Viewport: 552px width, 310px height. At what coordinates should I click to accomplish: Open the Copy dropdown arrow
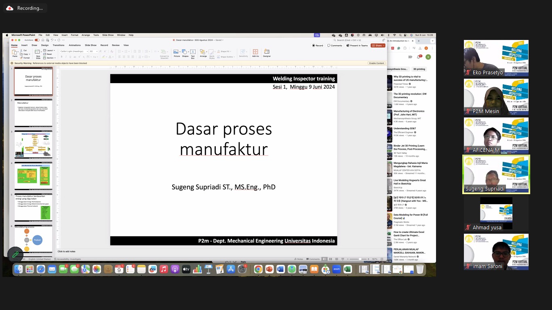[29, 54]
